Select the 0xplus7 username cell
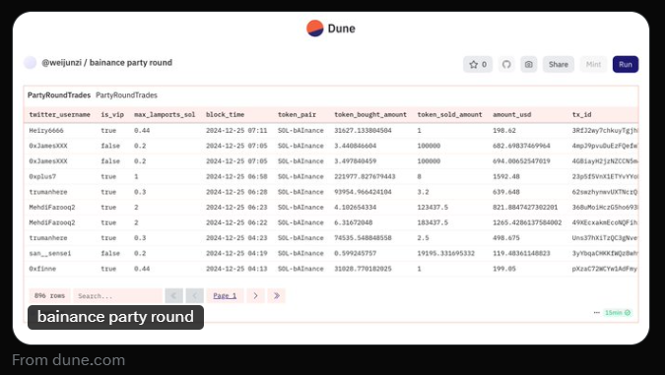 click(x=42, y=177)
